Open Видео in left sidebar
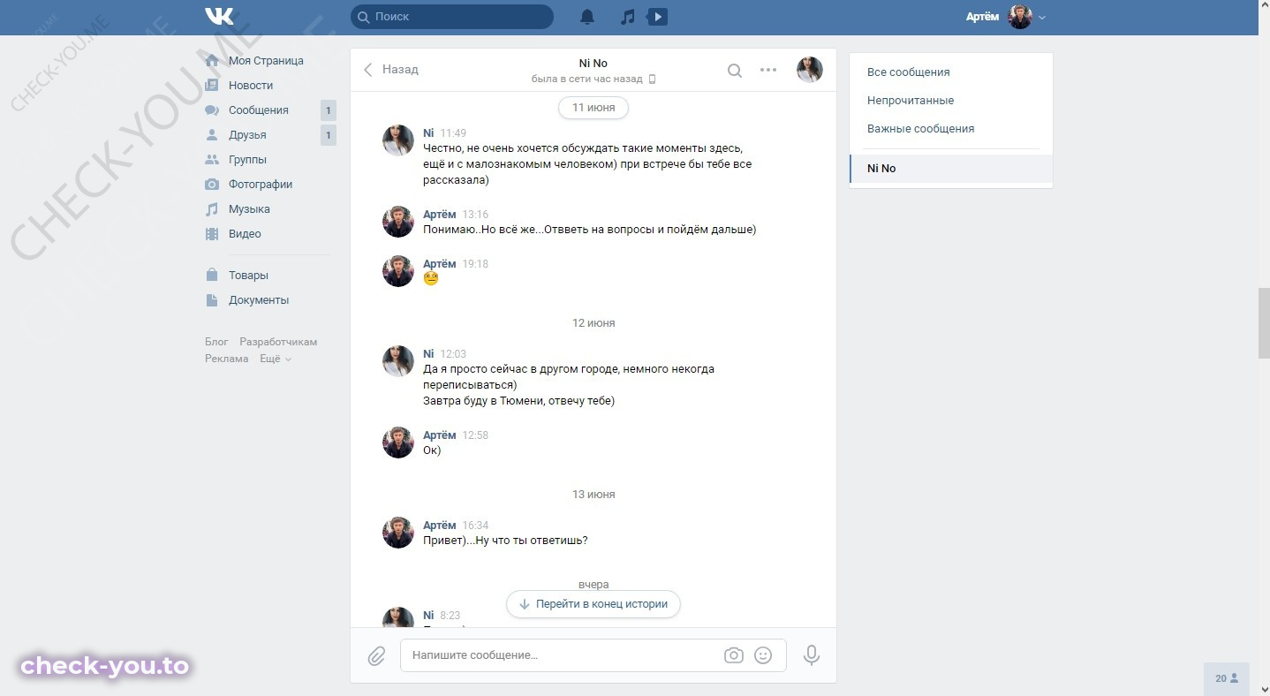 point(245,234)
